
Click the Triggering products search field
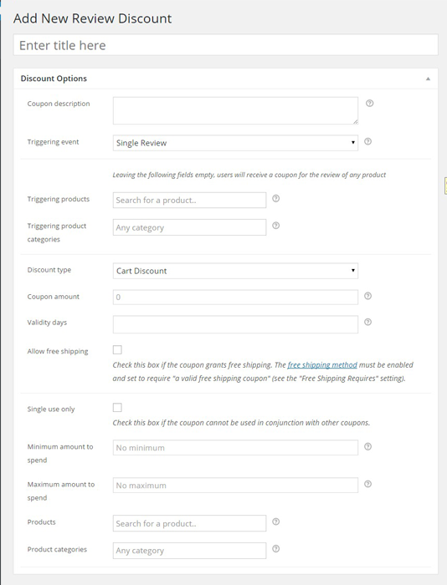pos(189,200)
